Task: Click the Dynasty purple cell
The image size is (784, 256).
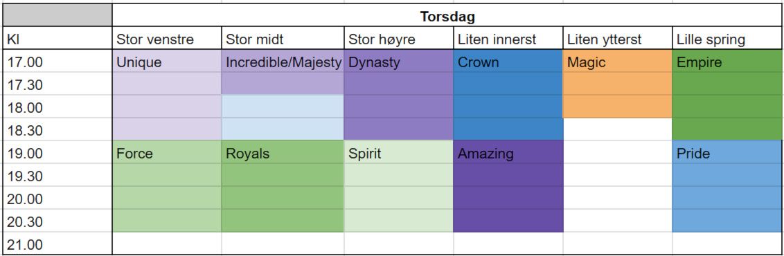Action: click(399, 61)
